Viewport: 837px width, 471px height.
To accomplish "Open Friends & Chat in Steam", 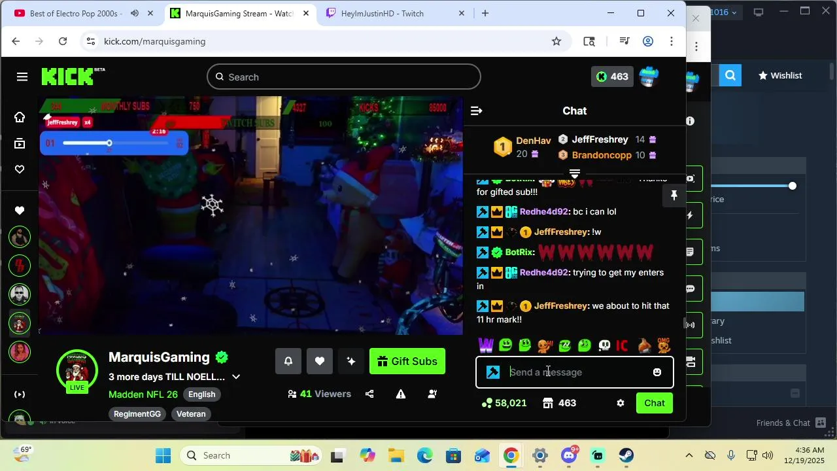I will (x=791, y=423).
